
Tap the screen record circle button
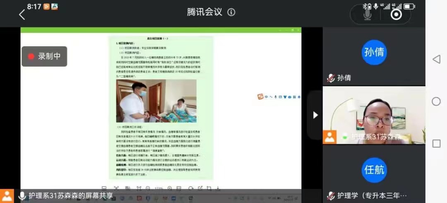pos(396,15)
